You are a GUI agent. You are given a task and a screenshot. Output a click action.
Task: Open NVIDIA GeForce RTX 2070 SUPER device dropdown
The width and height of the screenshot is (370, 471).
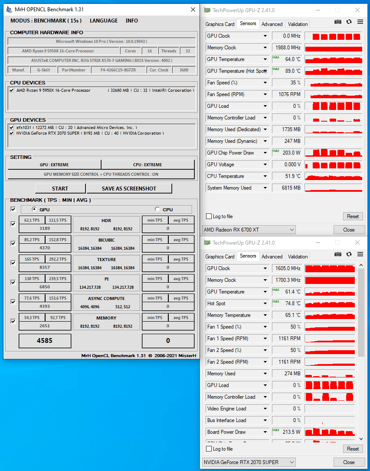click(x=249, y=462)
